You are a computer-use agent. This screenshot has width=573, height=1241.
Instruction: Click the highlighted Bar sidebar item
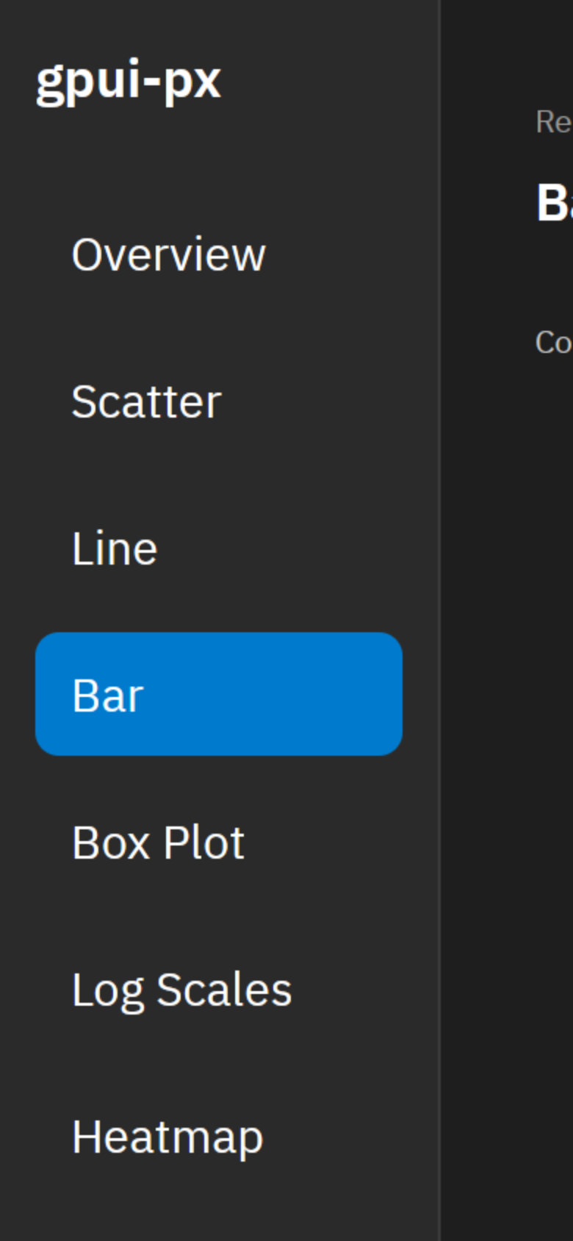219,694
